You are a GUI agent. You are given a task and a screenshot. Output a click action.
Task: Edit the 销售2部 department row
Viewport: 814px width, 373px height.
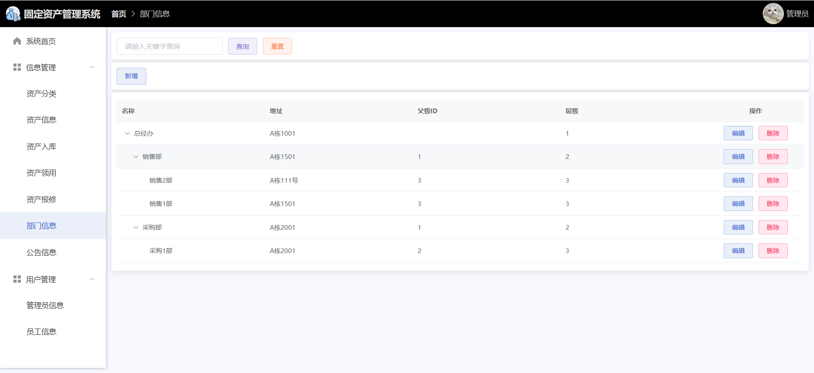tap(738, 180)
